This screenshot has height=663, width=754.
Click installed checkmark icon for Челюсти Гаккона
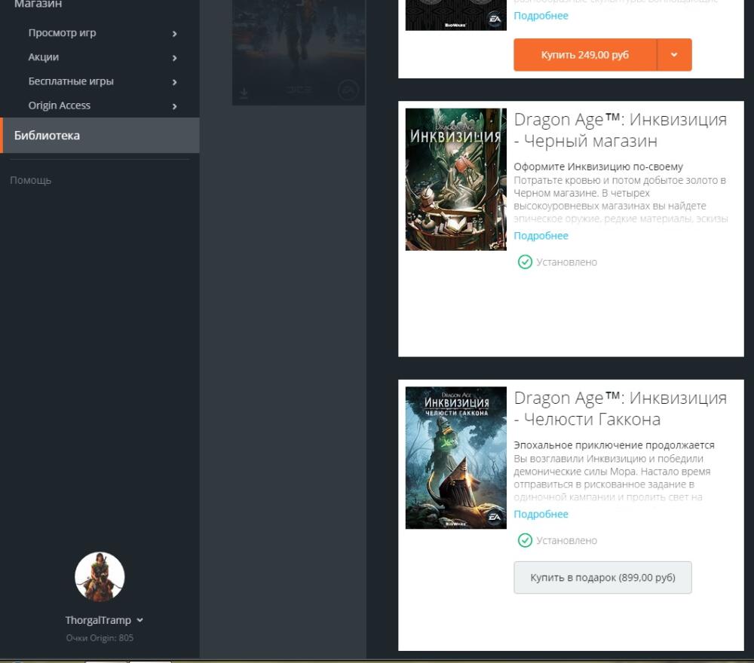click(x=525, y=540)
